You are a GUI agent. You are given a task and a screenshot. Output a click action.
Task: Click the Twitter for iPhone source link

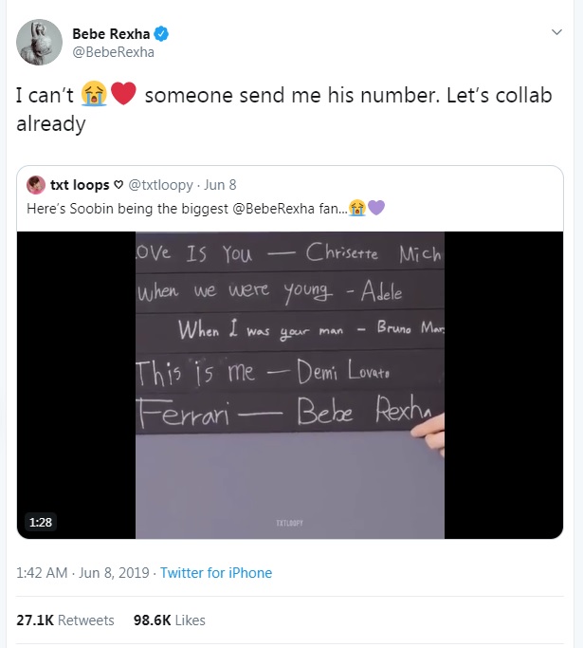click(216, 573)
